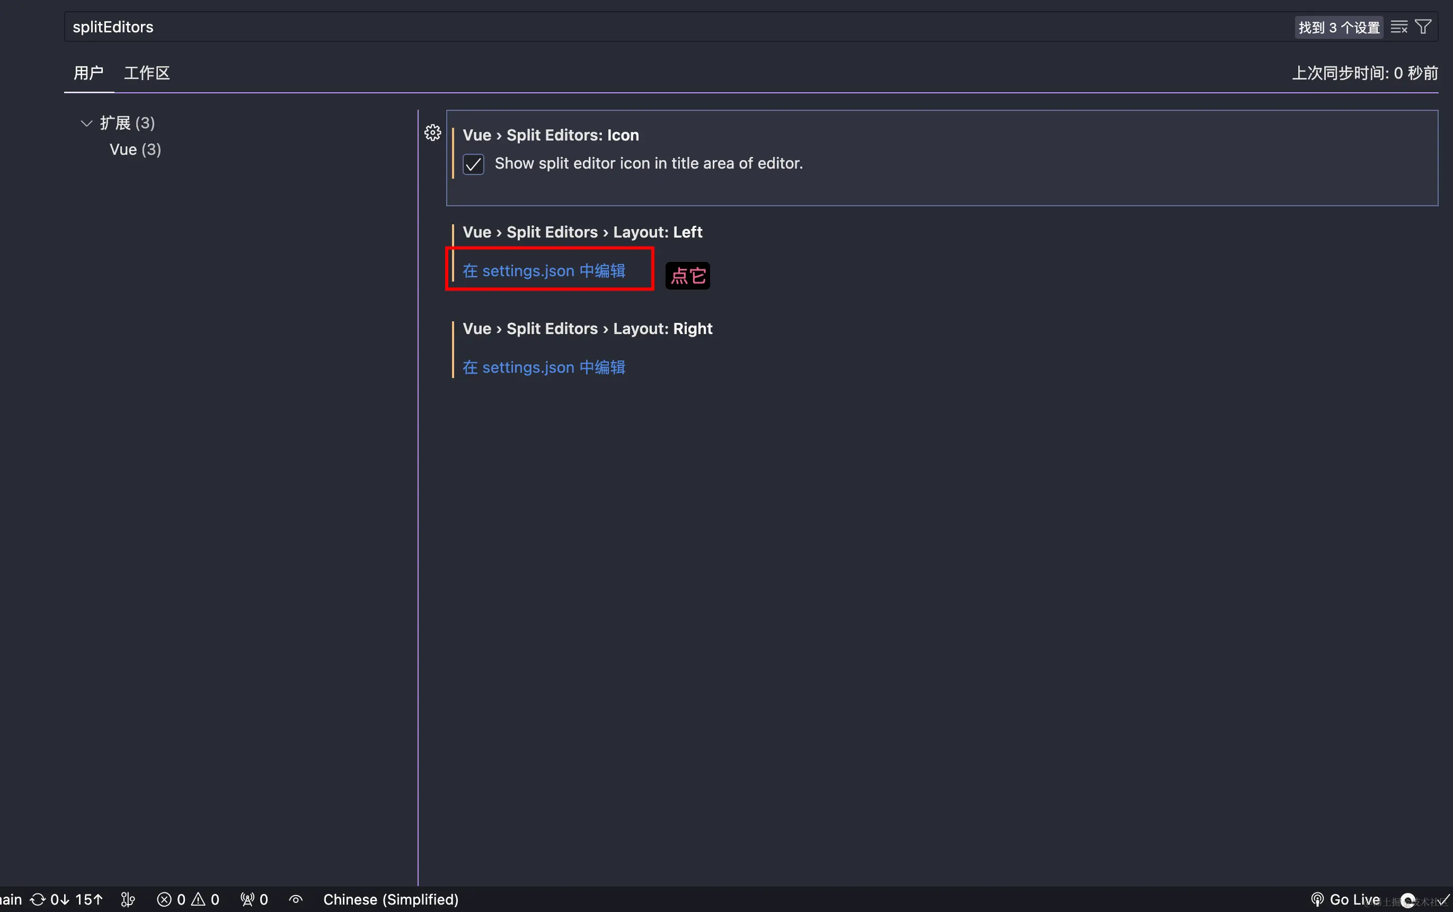Screen dimensions: 1453x912
Task: Open settings.json from Layout: Left setting
Action: [543, 270]
